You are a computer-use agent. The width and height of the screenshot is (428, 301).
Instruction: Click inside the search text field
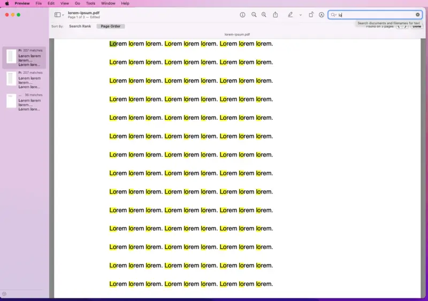376,15
